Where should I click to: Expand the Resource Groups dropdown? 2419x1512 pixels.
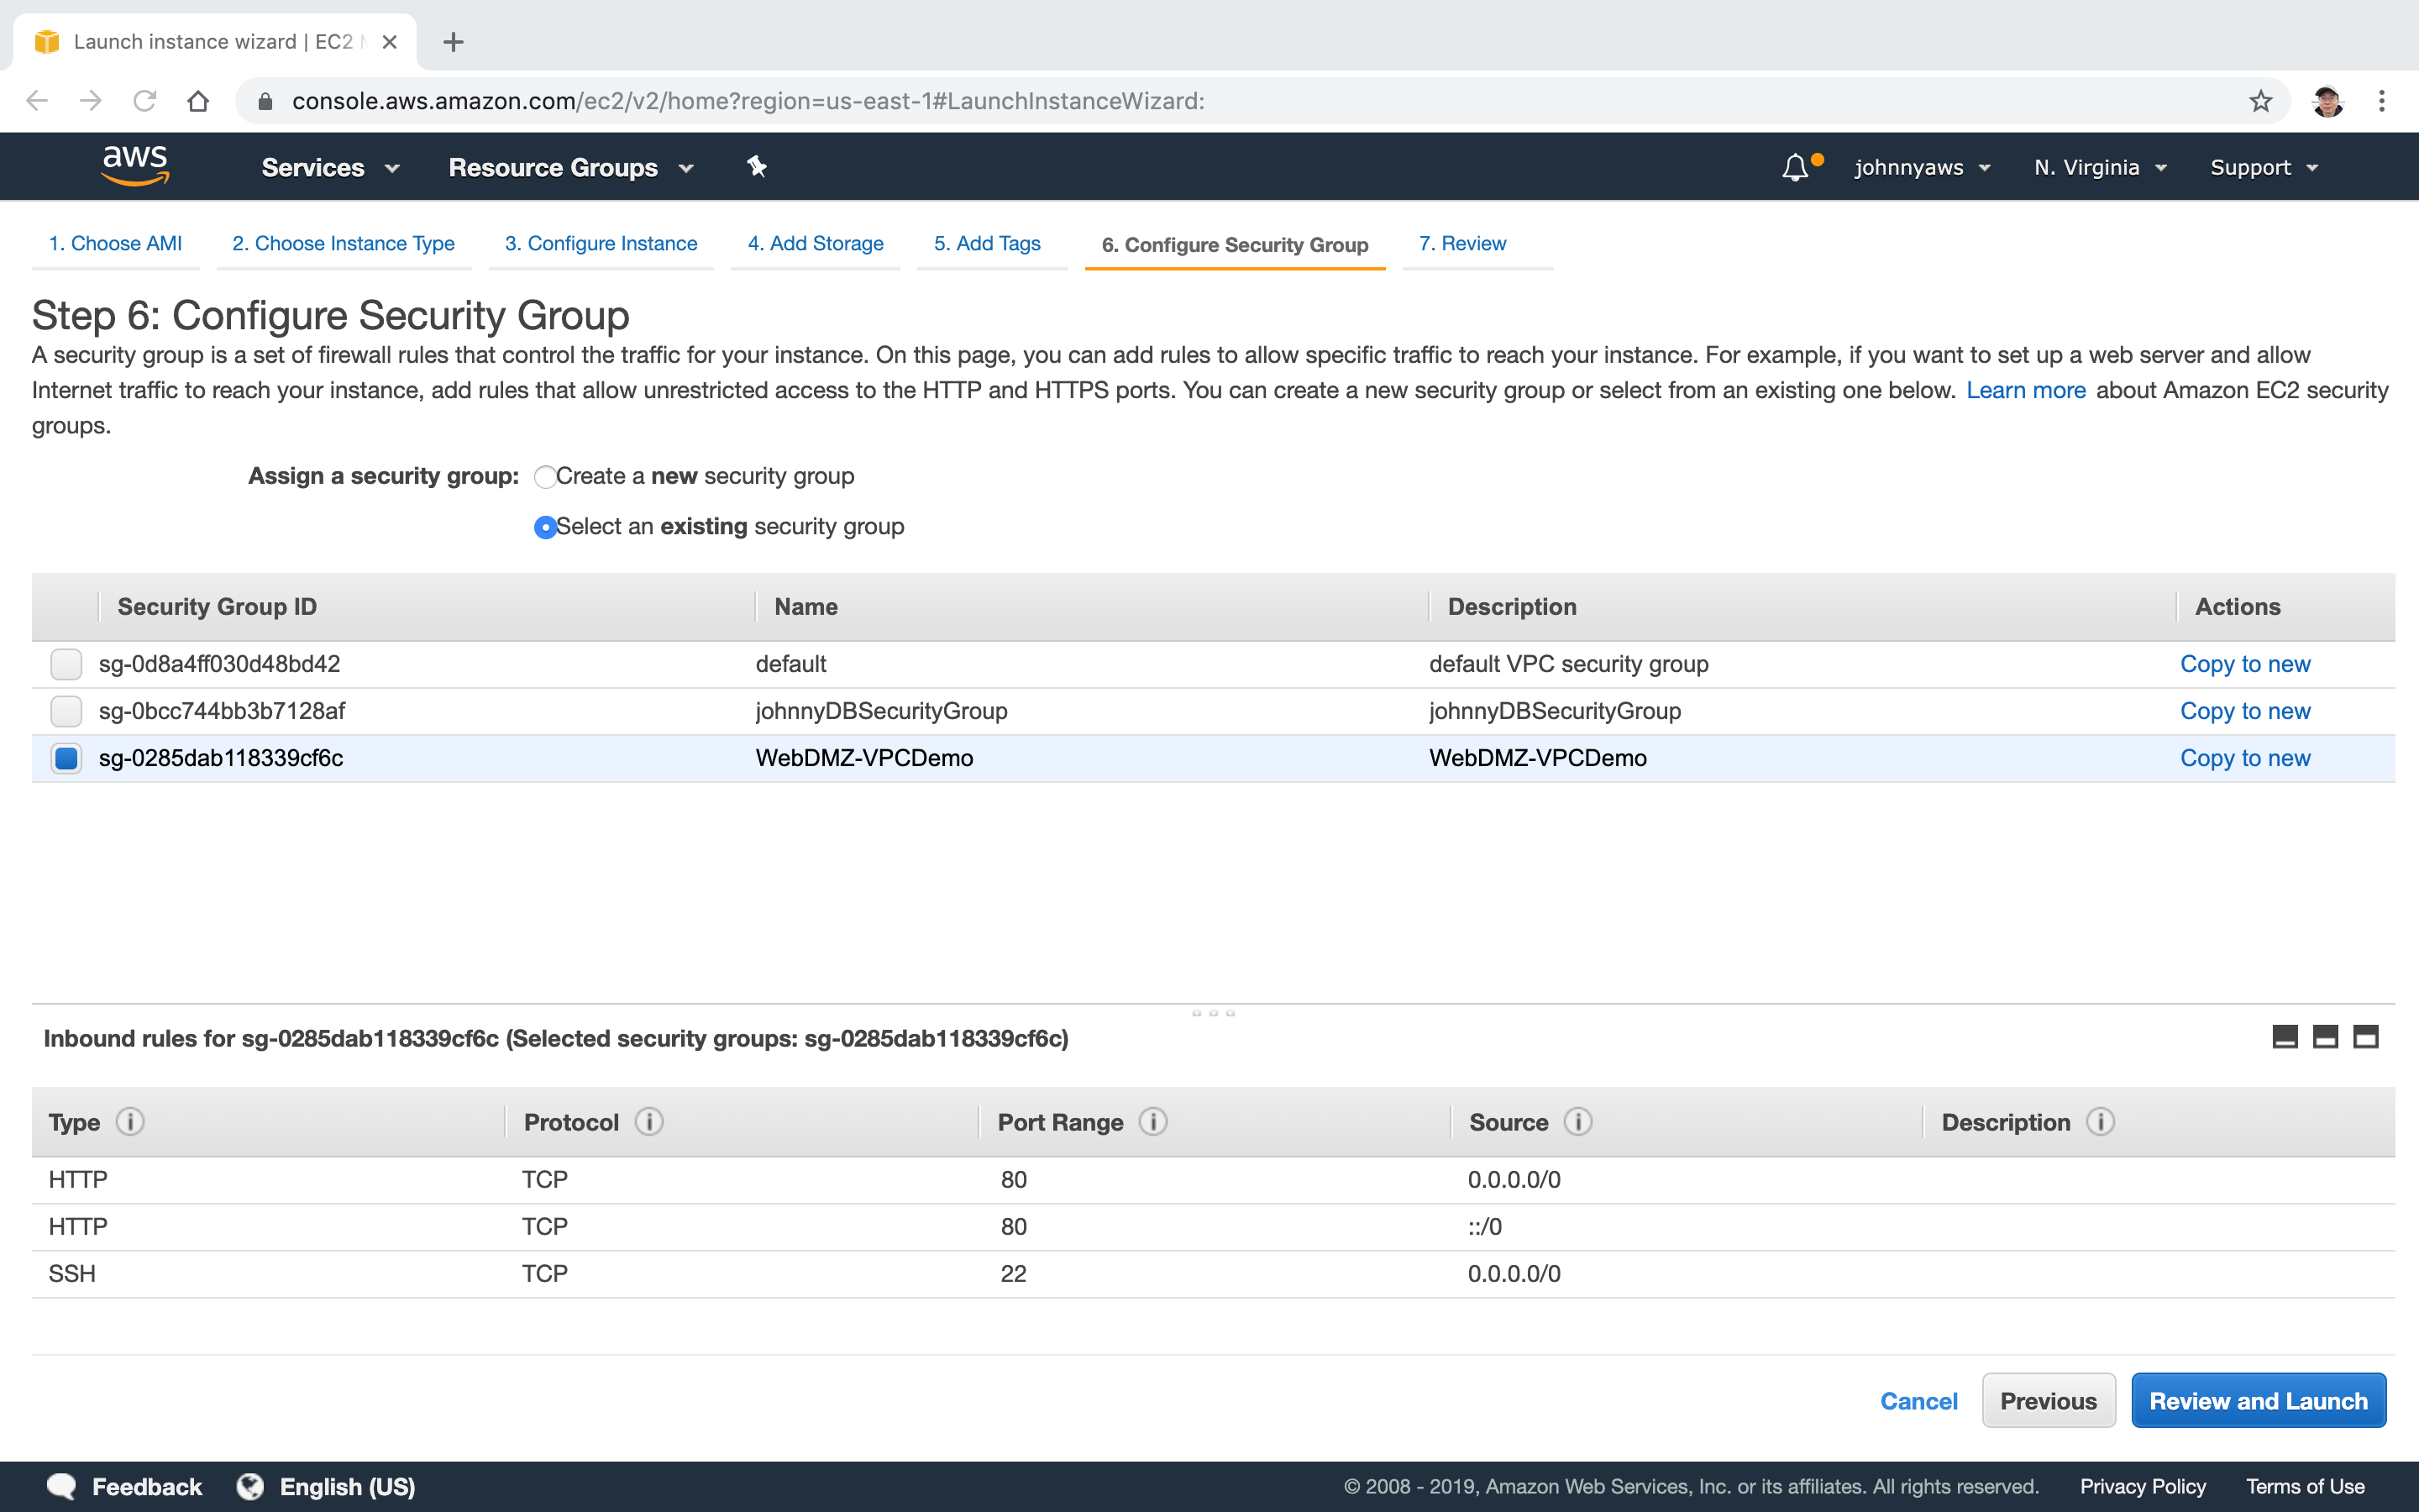(x=571, y=168)
